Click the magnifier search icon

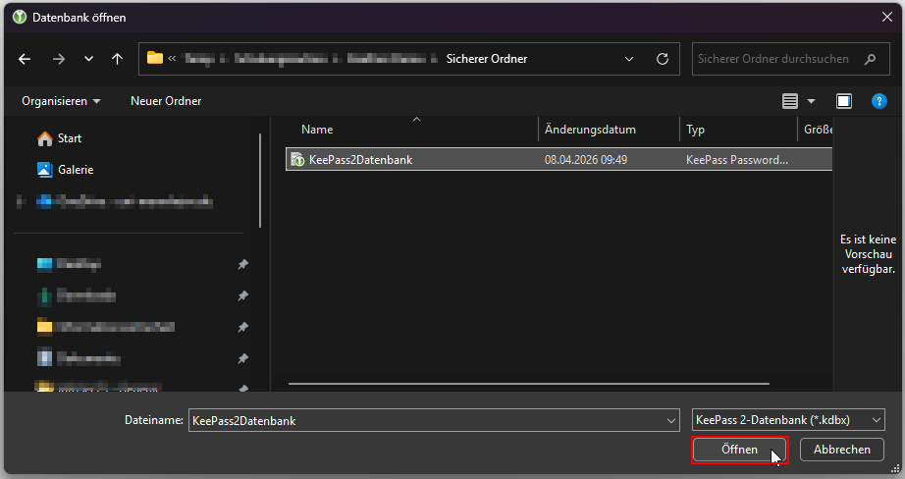[870, 59]
